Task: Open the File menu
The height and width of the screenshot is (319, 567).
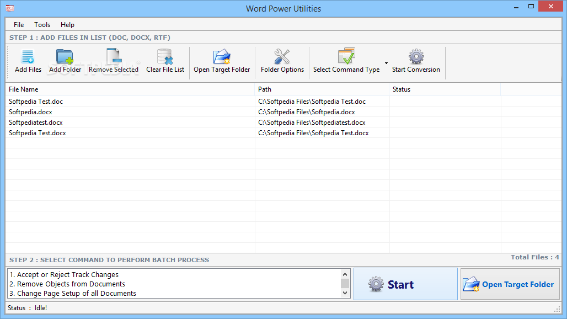Action: [x=19, y=25]
